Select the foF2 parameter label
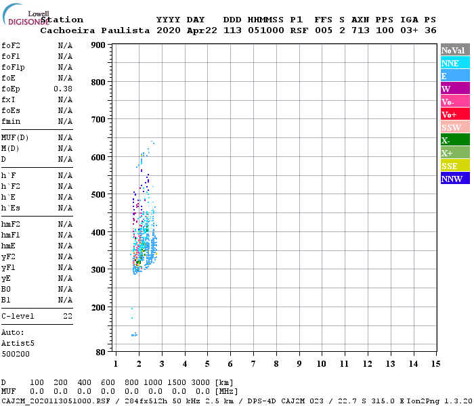Image resolution: width=474 pixels, height=406 pixels. pos(10,45)
